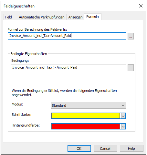147x155 pixels.
Task: Focus the Bedingung condition text area
Action: 68,74
